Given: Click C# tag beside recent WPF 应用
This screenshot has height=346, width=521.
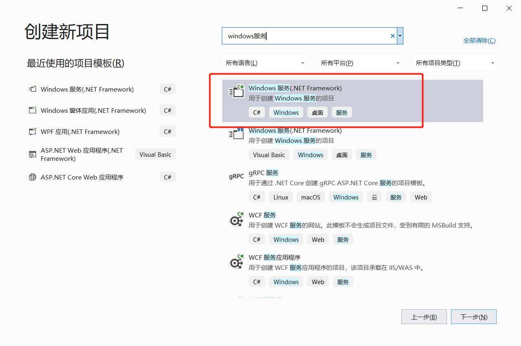Looking at the screenshot, I should pyautogui.click(x=167, y=131).
